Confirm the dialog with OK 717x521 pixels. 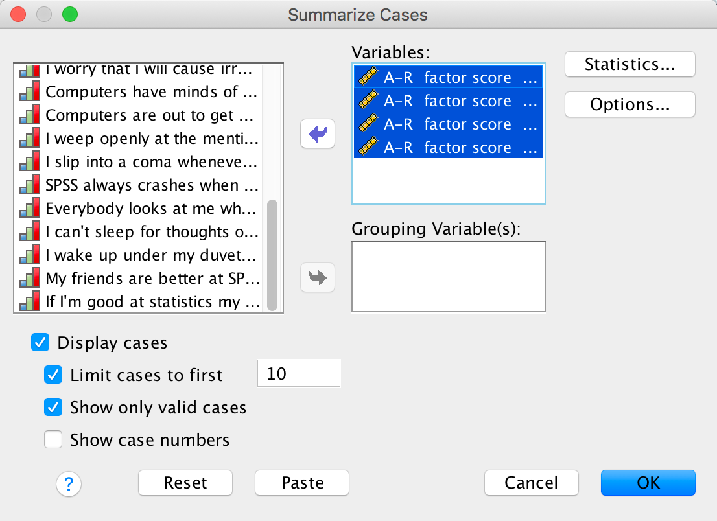tap(648, 483)
